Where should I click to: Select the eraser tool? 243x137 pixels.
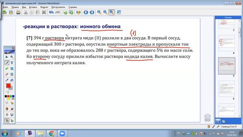click(x=7, y=74)
